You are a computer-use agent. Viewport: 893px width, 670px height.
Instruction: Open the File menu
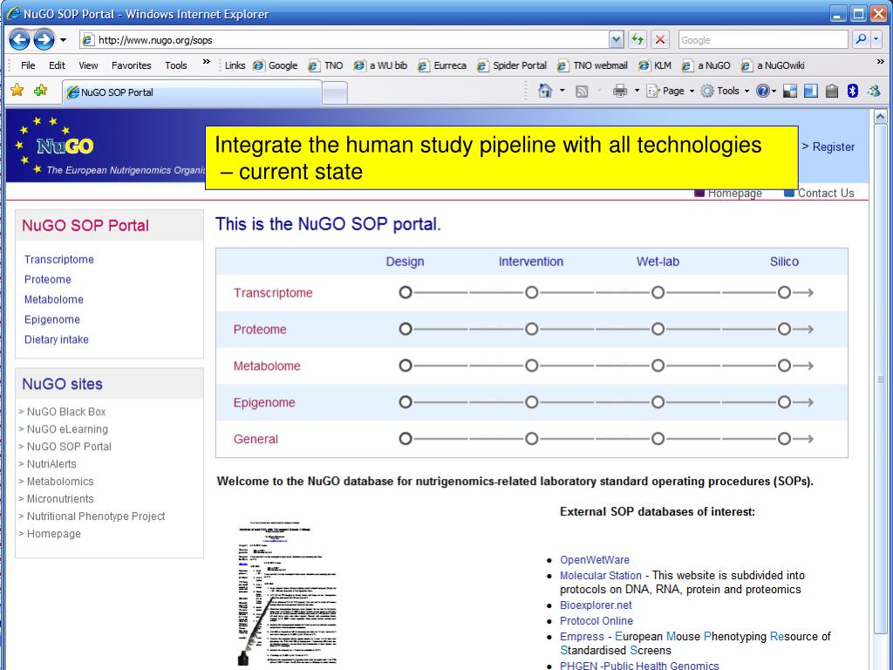[28, 65]
